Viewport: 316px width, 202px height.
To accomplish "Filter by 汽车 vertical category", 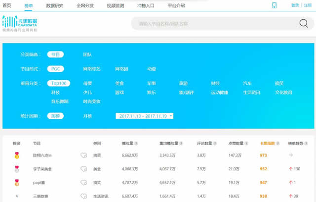I will coord(247,83).
